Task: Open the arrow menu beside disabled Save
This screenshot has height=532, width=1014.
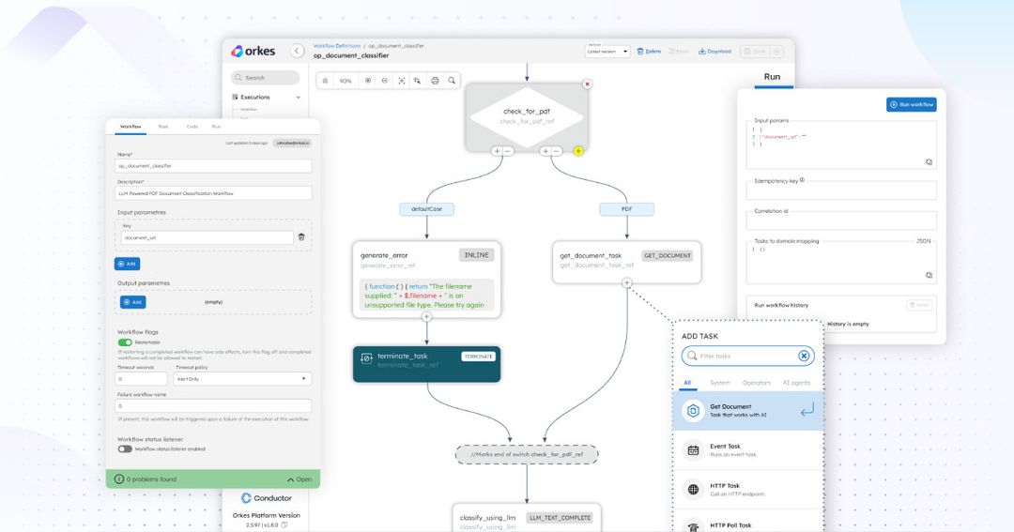Action: [777, 51]
